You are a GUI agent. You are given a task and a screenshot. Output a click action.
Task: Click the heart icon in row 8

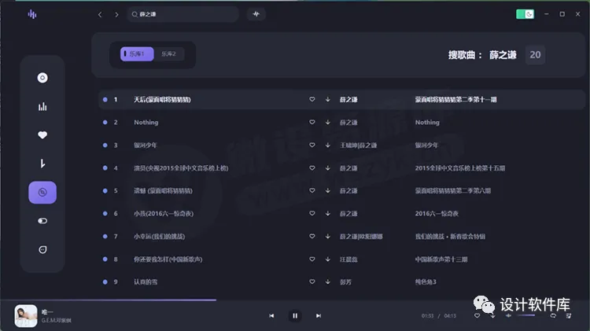312,259
